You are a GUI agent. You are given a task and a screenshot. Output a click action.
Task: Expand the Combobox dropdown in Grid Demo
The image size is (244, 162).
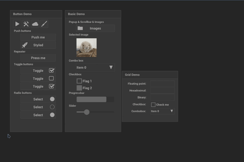pyautogui.click(x=162, y=111)
